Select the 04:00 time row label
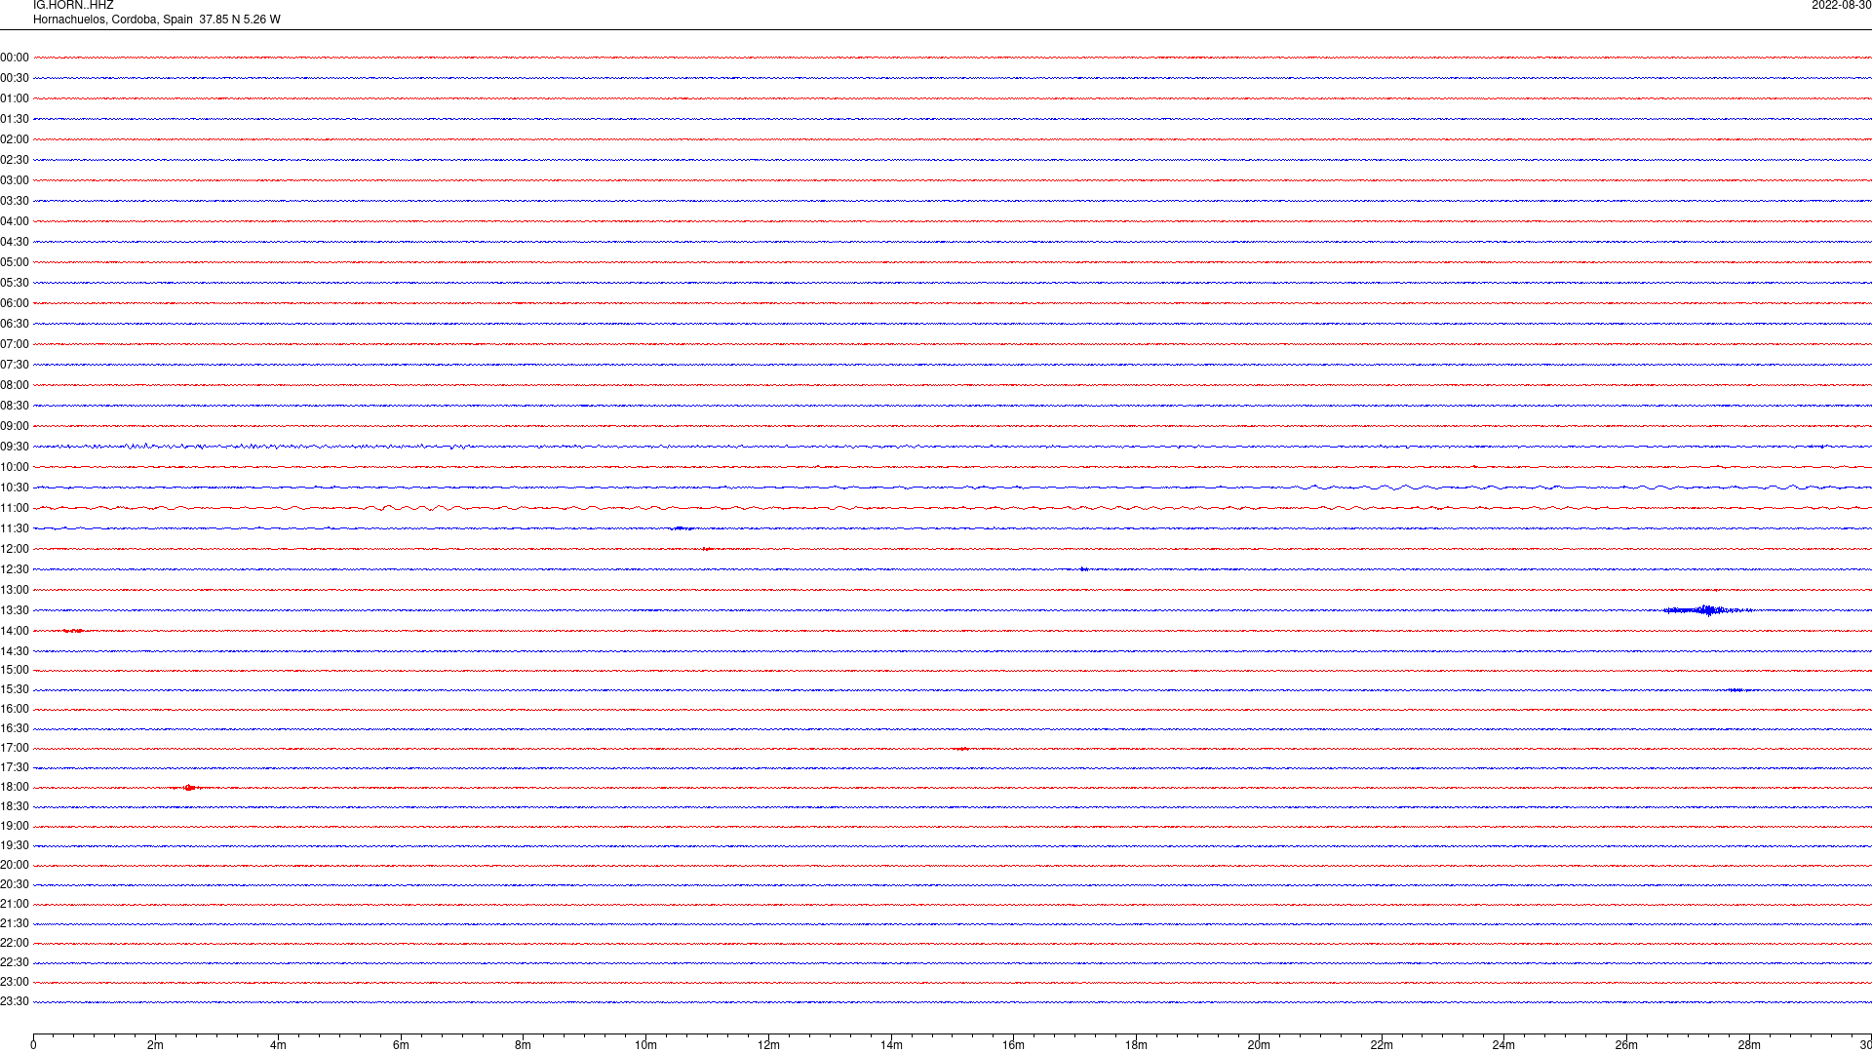The height and width of the screenshot is (1053, 1872). 15,221
